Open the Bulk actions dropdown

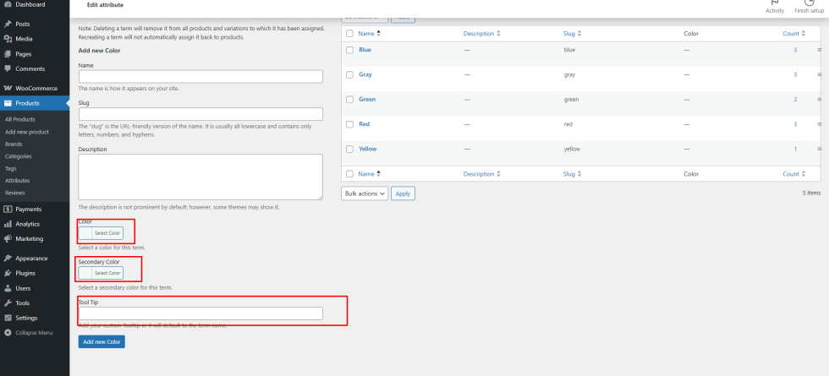coord(365,193)
